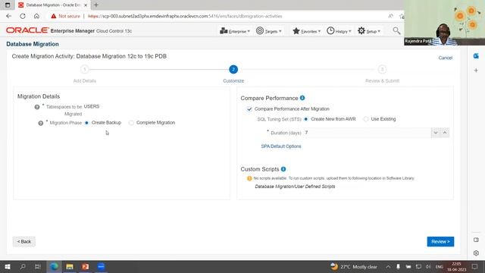Click the Not secure warning icon

pos(54,16)
